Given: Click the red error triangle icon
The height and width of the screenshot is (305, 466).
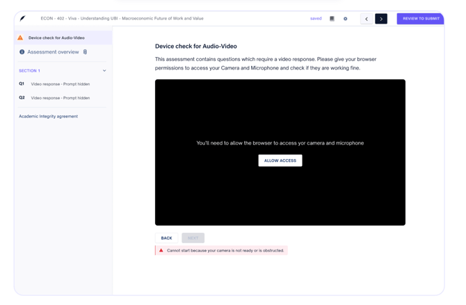Looking at the screenshot, I should (161, 250).
